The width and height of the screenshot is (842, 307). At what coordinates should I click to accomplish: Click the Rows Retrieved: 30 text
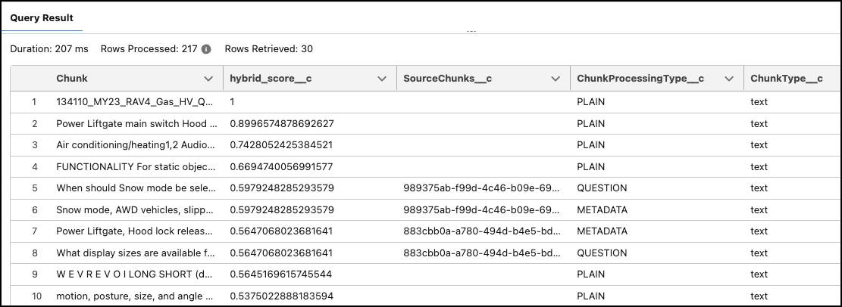click(x=269, y=49)
